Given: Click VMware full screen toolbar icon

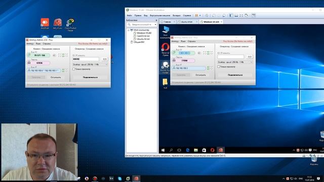Looking at the screenshot, I should coord(241,16).
